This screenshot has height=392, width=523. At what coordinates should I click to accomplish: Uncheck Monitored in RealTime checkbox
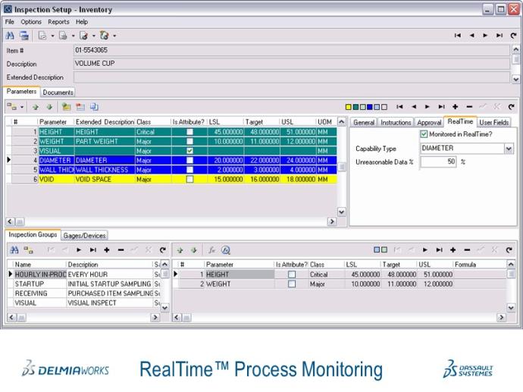[424, 134]
